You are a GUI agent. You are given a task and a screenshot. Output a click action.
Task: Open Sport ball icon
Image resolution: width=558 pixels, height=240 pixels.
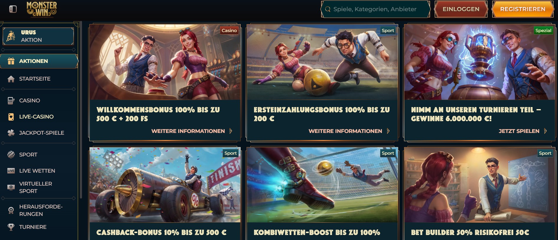tap(11, 155)
